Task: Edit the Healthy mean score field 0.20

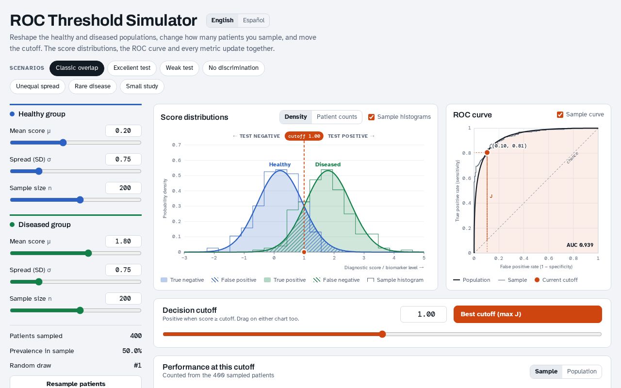Action: (123, 130)
